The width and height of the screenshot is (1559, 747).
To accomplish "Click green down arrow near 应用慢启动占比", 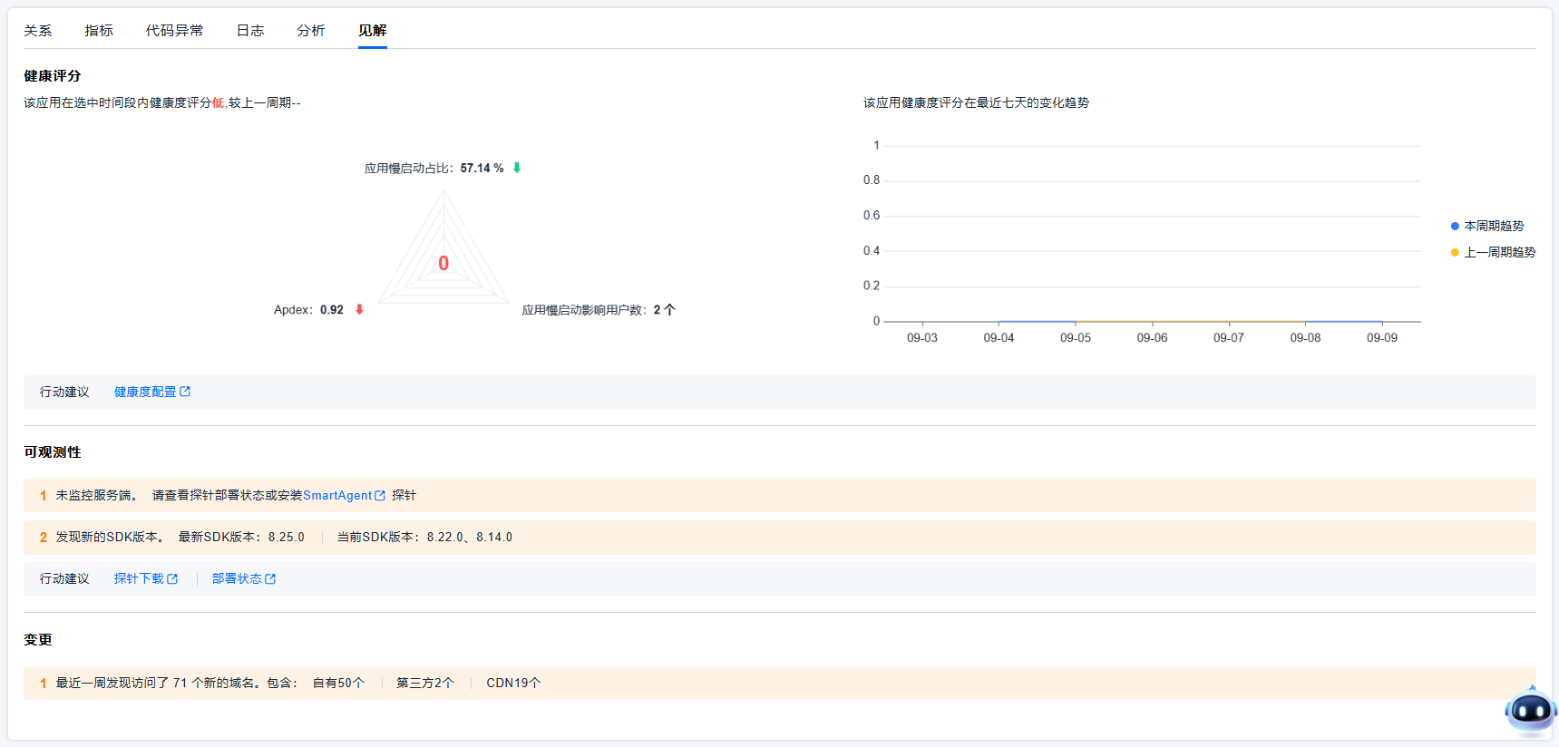I will click(x=517, y=168).
